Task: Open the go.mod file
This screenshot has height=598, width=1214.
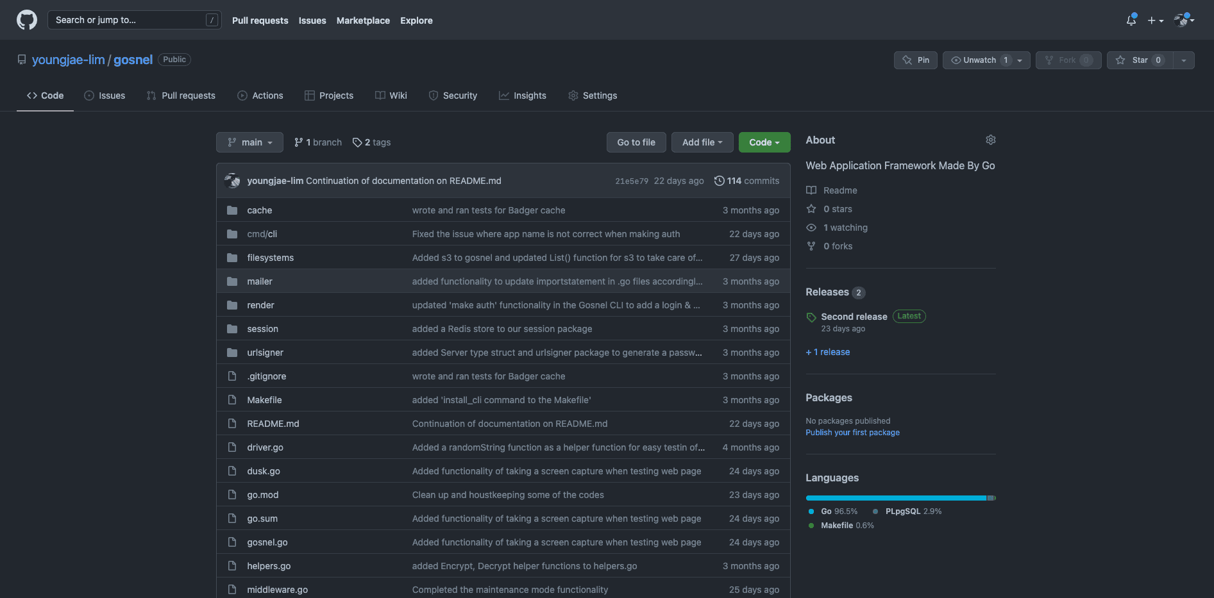Action: tap(263, 495)
